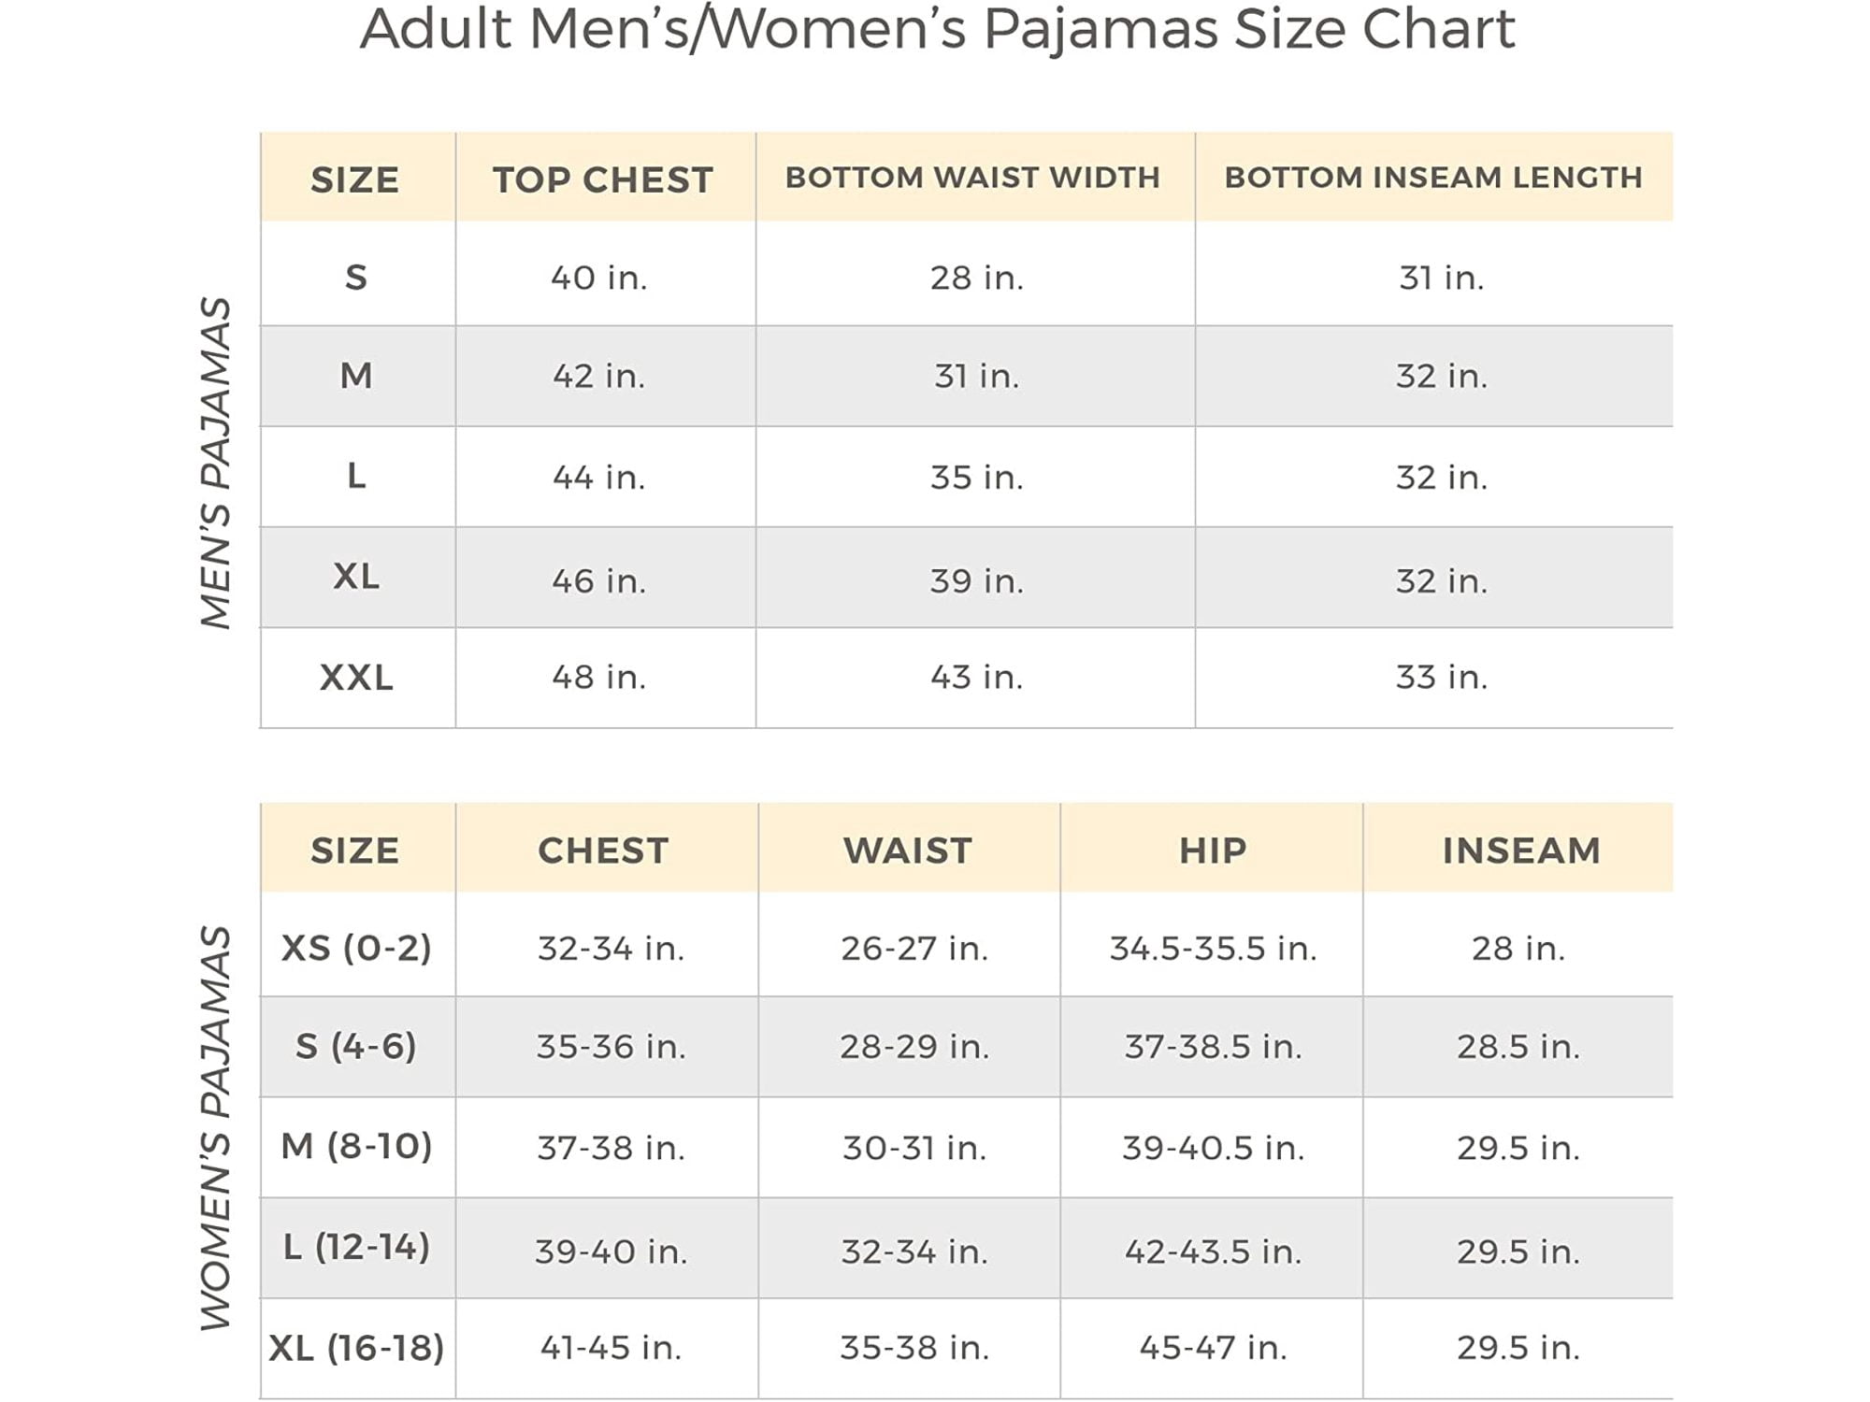Select the '41-45 in.' chest value
Viewport: 1870px width, 1402px height.
point(611,1348)
